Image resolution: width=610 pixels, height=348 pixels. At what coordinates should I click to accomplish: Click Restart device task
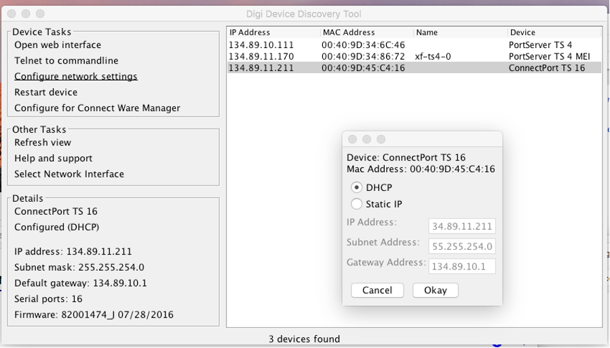pos(46,92)
